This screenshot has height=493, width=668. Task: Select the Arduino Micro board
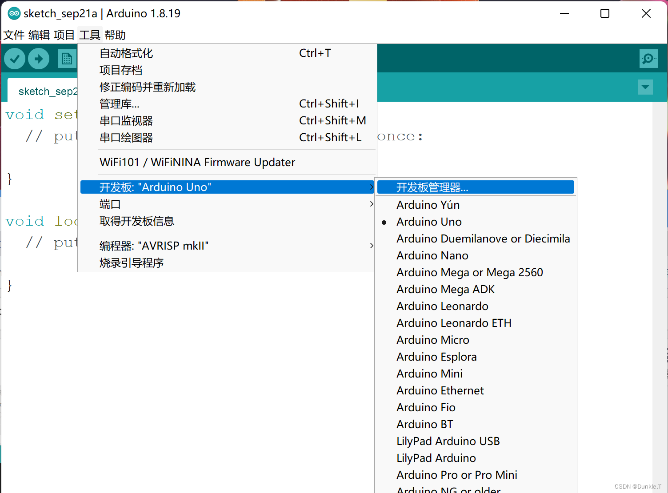[476, 340]
